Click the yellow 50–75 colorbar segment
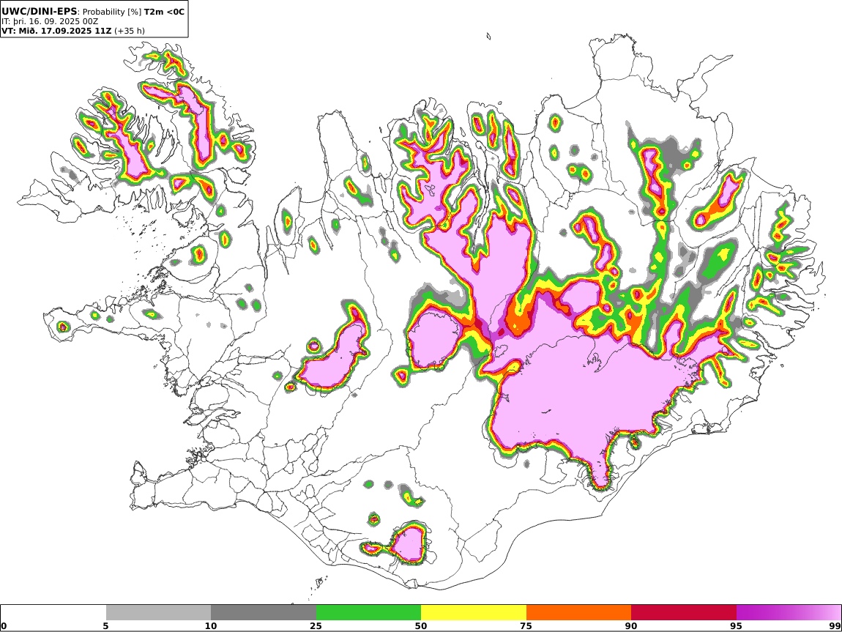 point(474,613)
